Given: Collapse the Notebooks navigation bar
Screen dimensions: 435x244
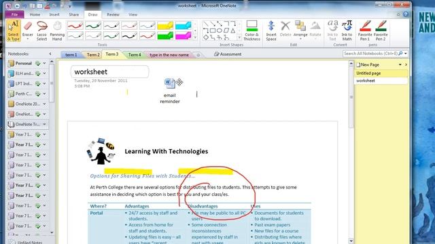Looking at the screenshot, I should pos(50,54).
